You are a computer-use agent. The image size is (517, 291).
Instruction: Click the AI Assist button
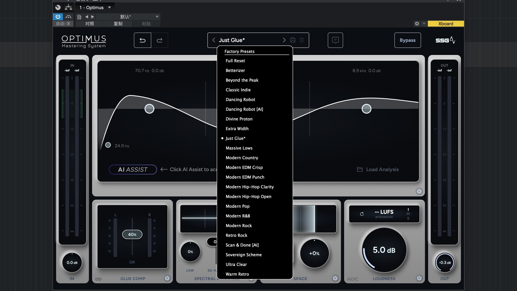(133, 169)
